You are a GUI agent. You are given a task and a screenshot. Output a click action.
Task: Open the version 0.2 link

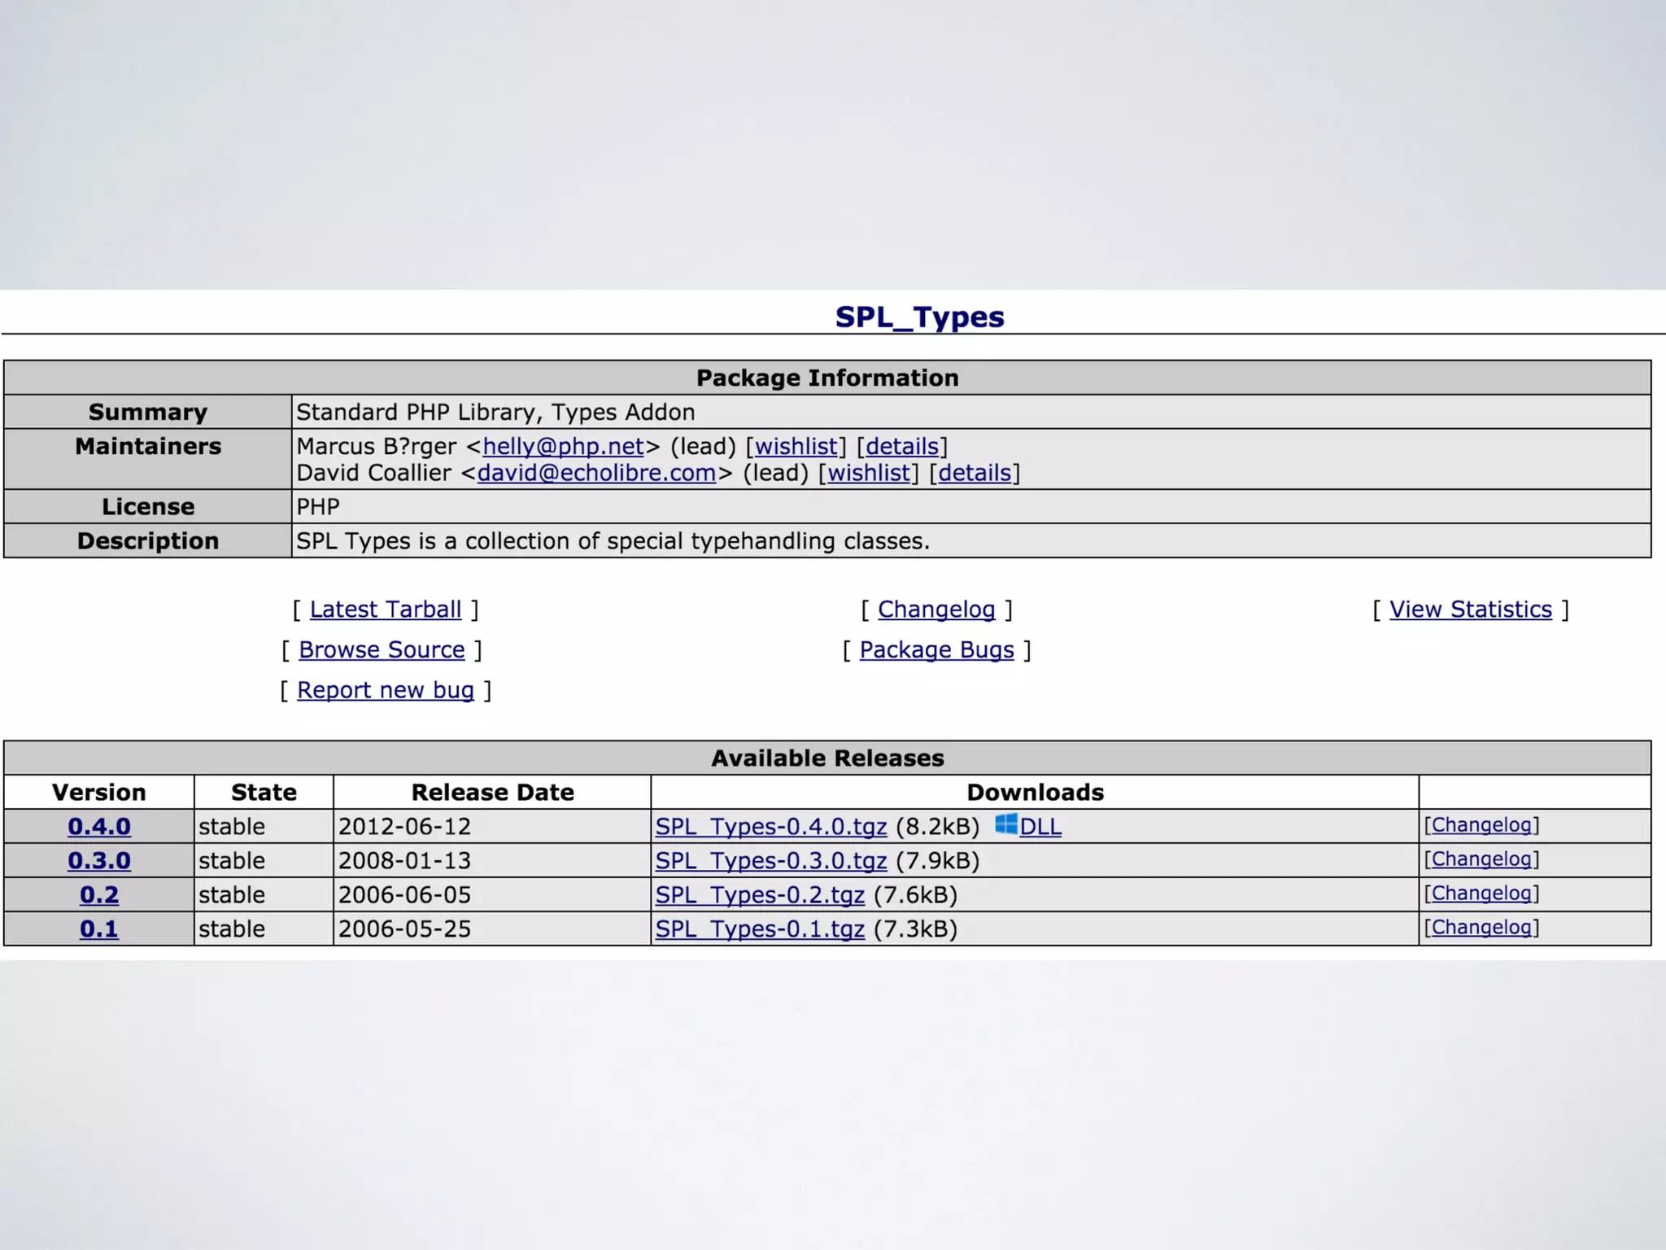(x=99, y=895)
